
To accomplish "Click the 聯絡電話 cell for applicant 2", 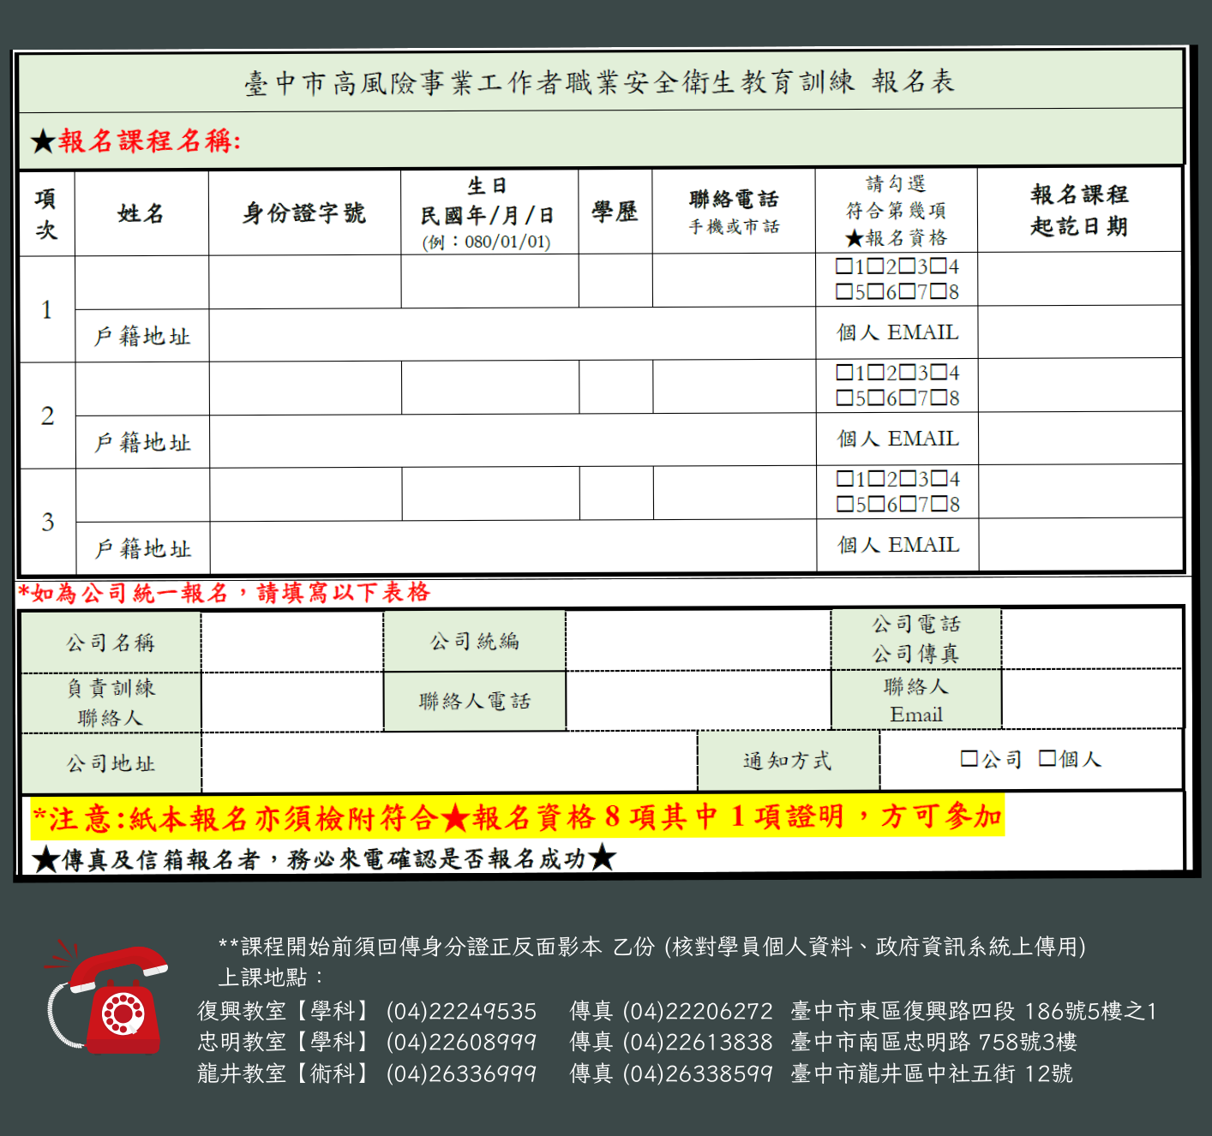I will [x=735, y=386].
